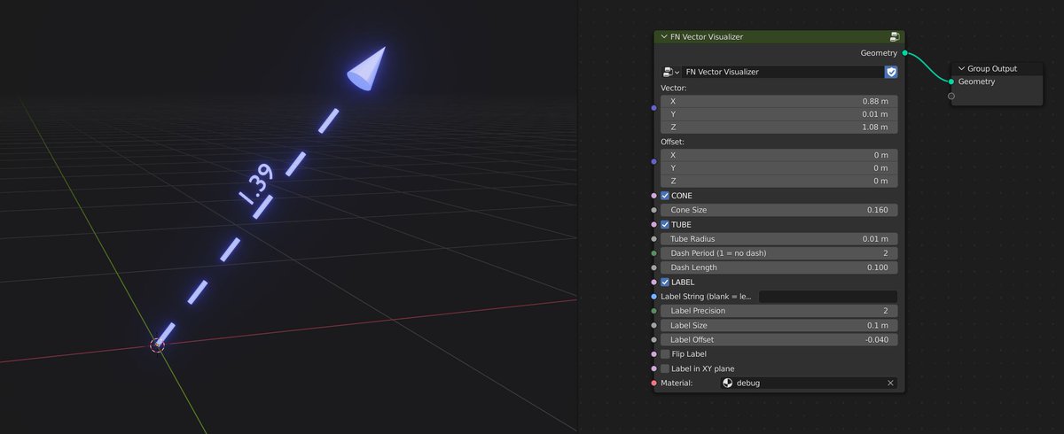This screenshot has height=434, width=1064.
Task: Click the Flip Label input socket
Action: 654,354
